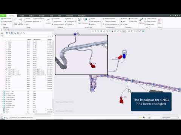Open the Priority dropdown
The height and width of the screenshot is (135, 181).
click(x=69, y=19)
